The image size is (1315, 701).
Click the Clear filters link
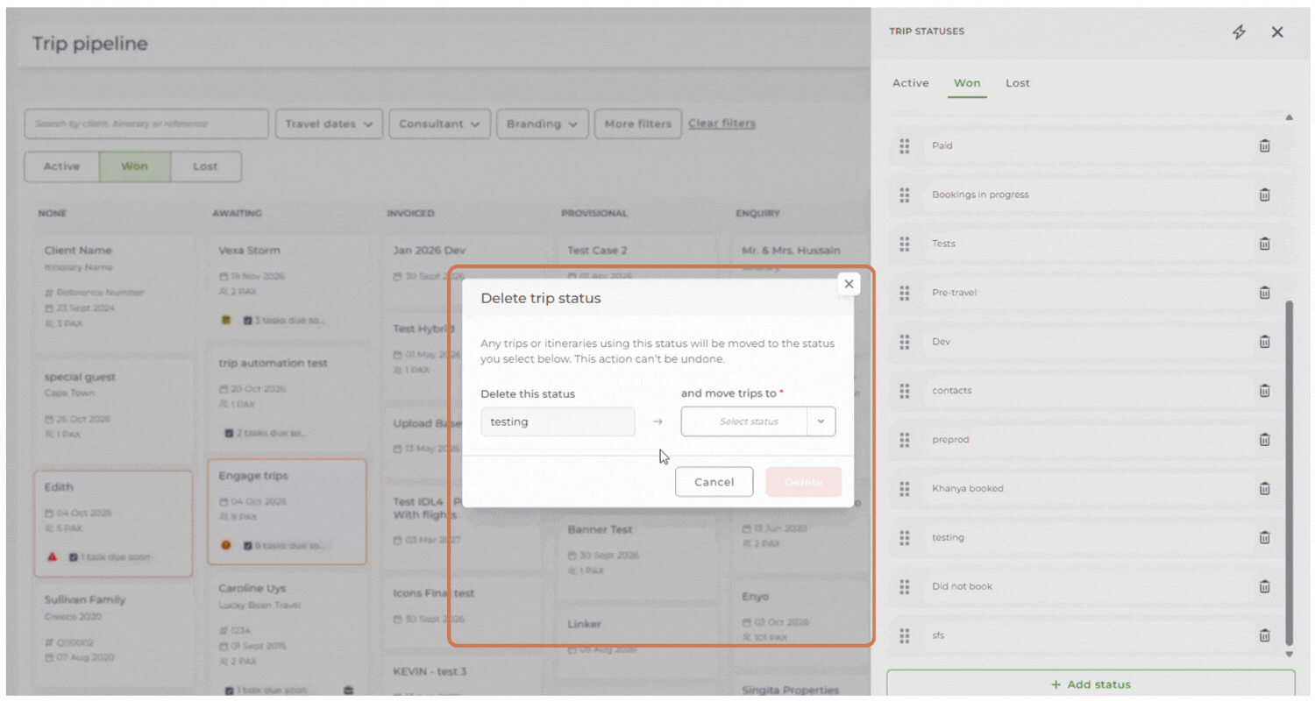[x=721, y=124]
